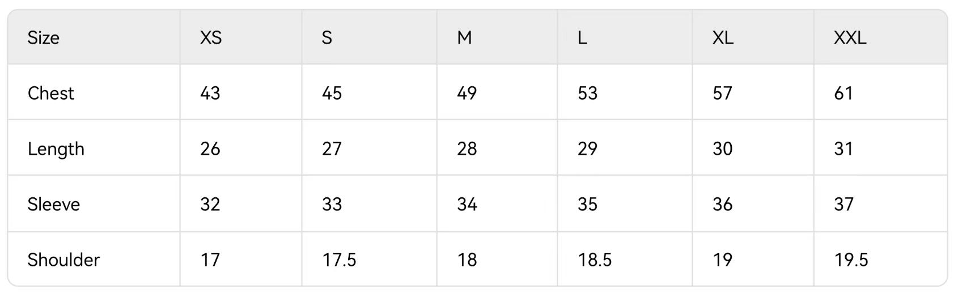Click chest value 43 for XS
The width and height of the screenshot is (958, 297).
[x=210, y=93]
